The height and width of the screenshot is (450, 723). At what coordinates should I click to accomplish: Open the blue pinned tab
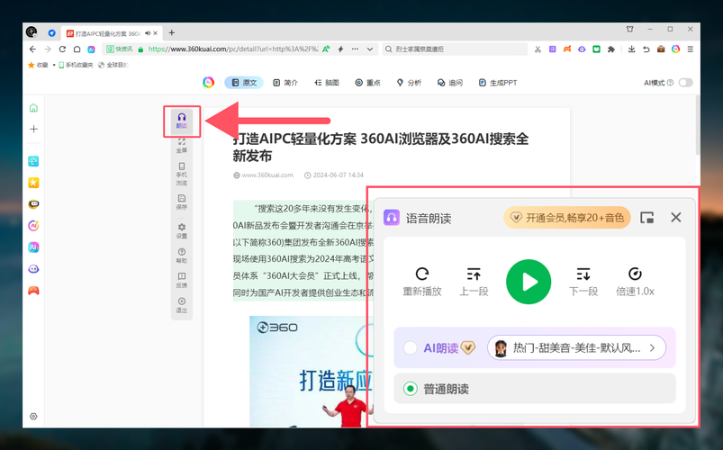coord(51,33)
